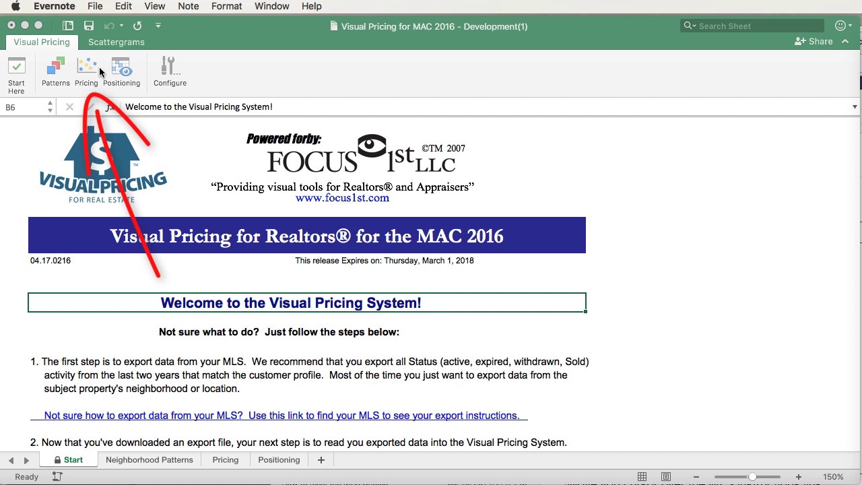The height and width of the screenshot is (485, 862).
Task: Cancel the formula entry with X
Action: pyautogui.click(x=69, y=107)
